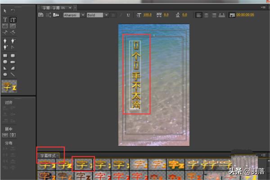
Task: Switch to the 字幕样式 tab
Action: 48,155
